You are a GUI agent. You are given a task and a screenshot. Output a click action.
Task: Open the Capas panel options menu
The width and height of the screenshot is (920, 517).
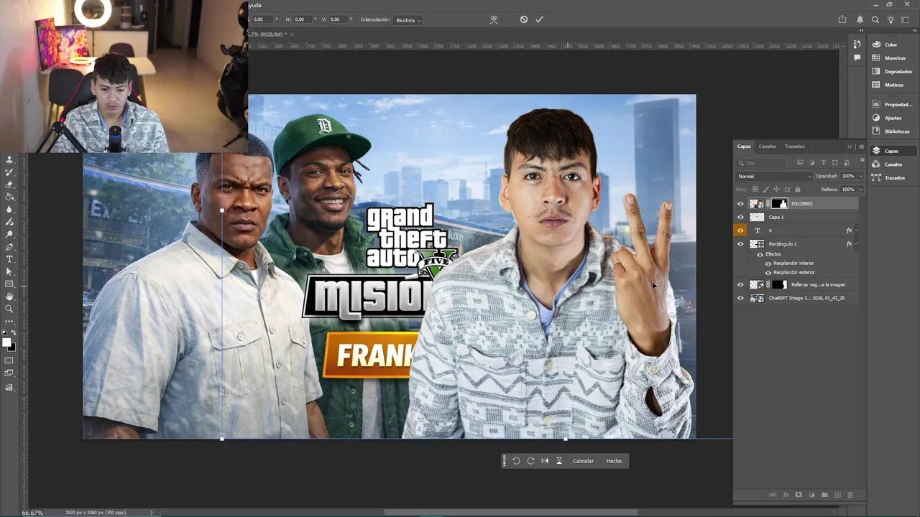[861, 146]
